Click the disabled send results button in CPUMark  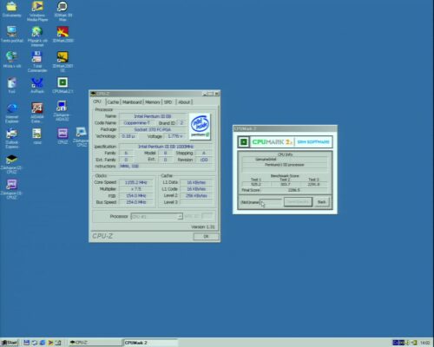point(298,202)
